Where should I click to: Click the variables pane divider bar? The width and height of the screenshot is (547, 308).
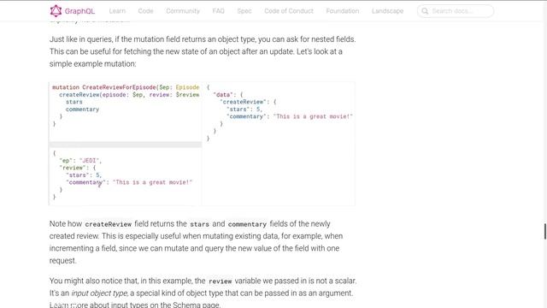126,145
